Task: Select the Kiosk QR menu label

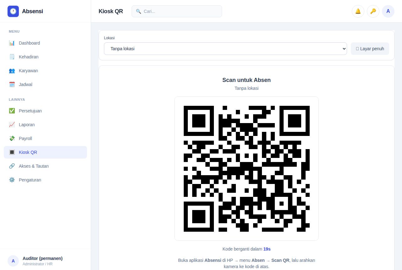Action: click(28, 152)
